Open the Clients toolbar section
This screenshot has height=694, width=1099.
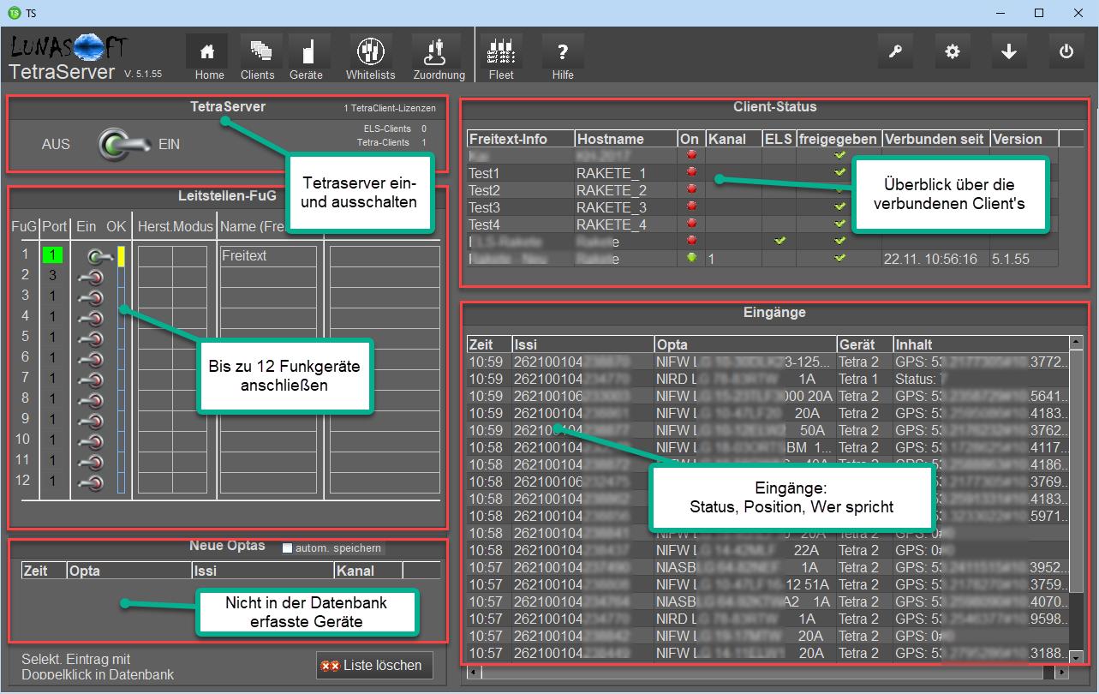point(261,52)
